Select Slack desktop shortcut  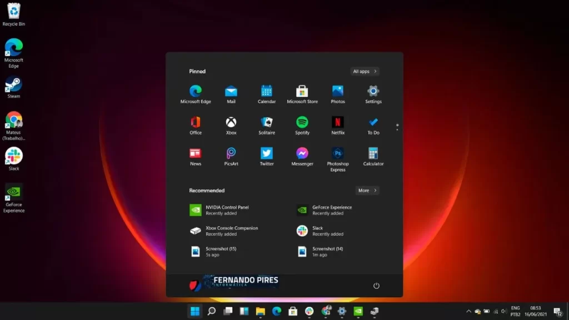(14, 159)
